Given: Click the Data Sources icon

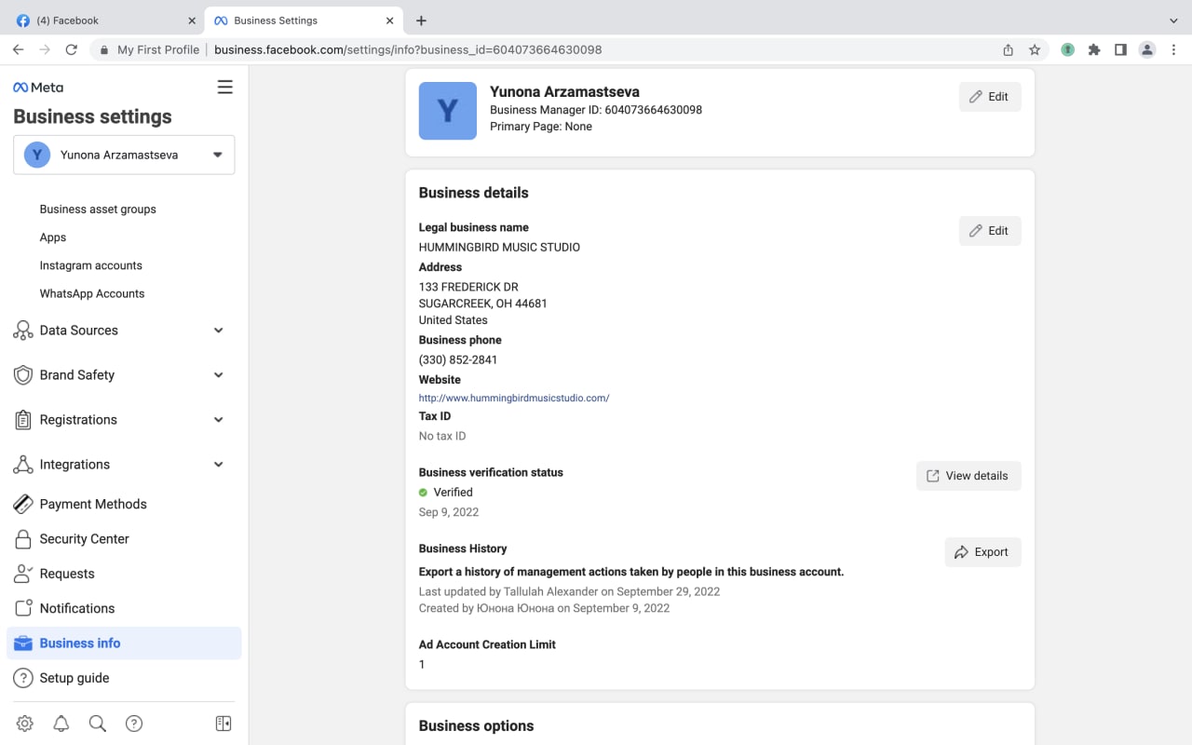Looking at the screenshot, I should [23, 331].
